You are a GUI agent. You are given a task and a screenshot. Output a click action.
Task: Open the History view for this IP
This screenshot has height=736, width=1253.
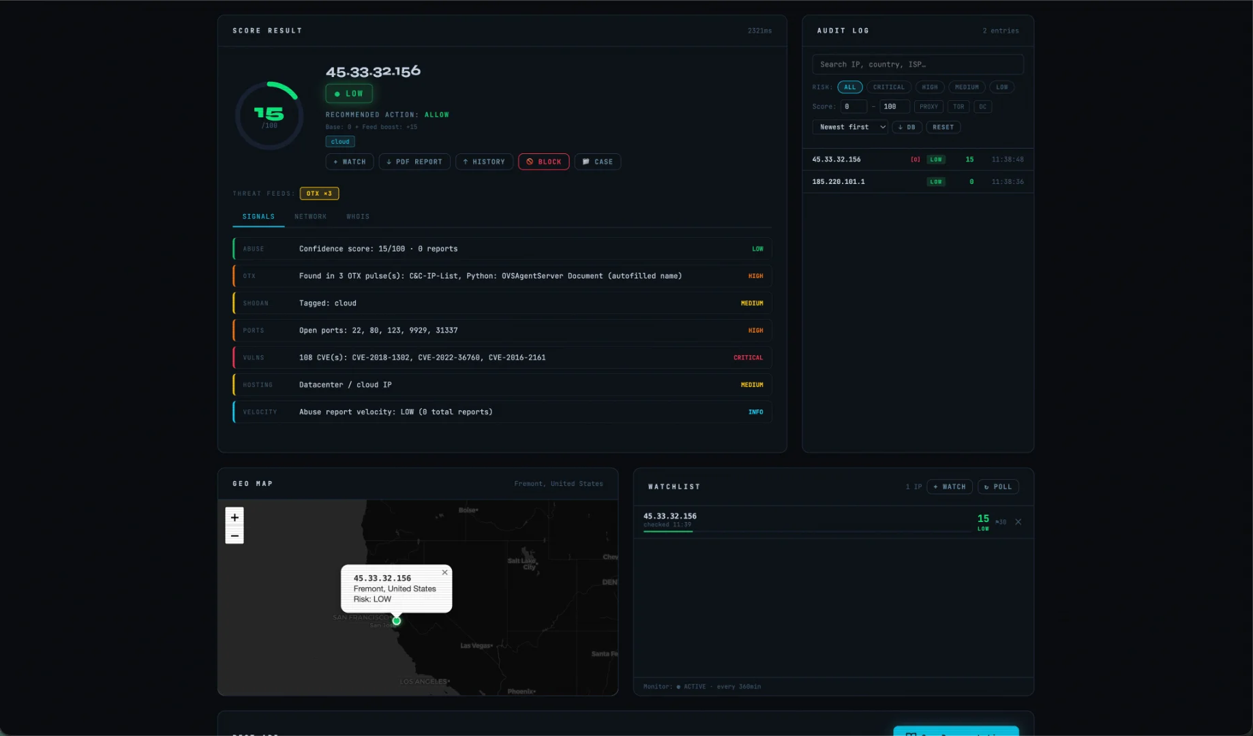click(484, 162)
